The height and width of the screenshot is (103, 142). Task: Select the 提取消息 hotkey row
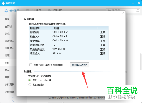click(69, 32)
